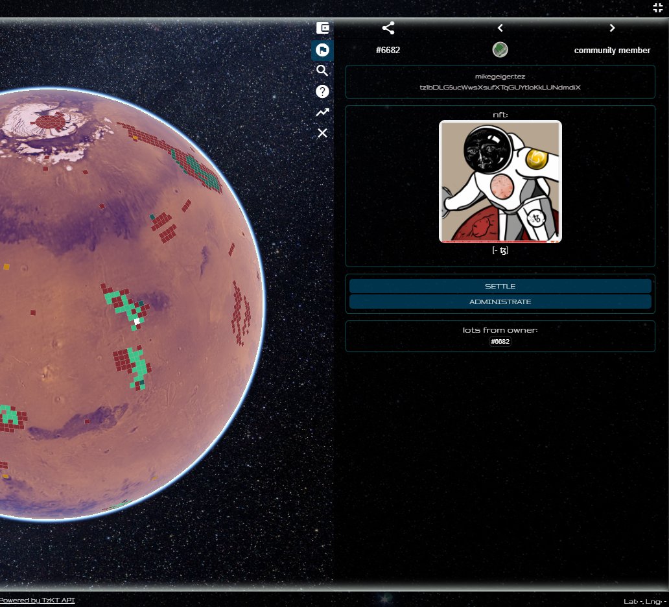Viewport: 669px width, 607px height.
Task: Open the wallet panel icon
Action: tap(323, 28)
